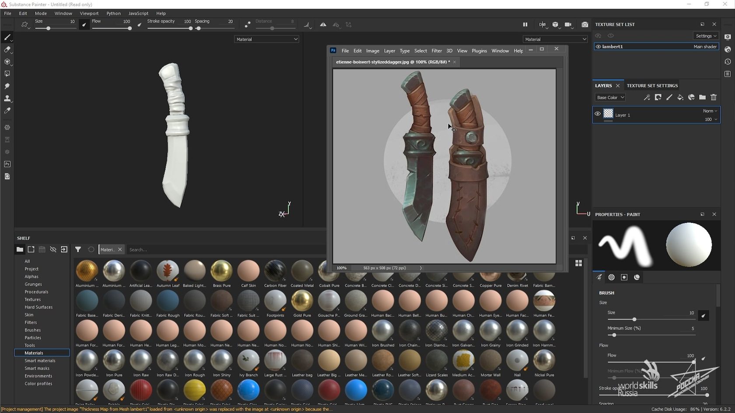Open left viewport Material dropdown

[266, 39]
